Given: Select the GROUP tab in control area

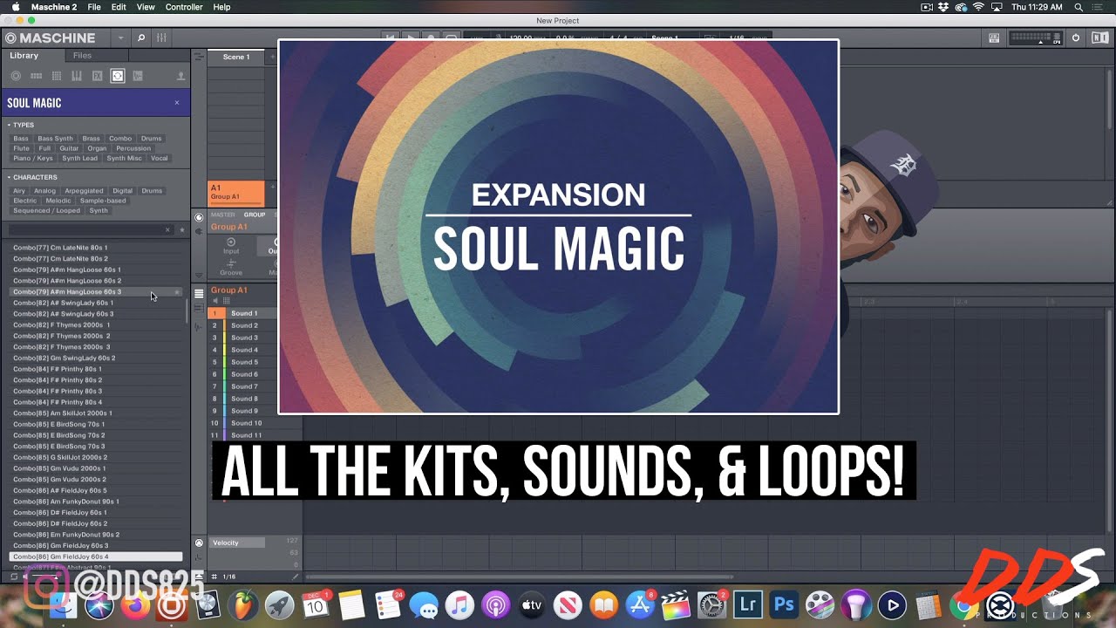Looking at the screenshot, I should pos(255,215).
